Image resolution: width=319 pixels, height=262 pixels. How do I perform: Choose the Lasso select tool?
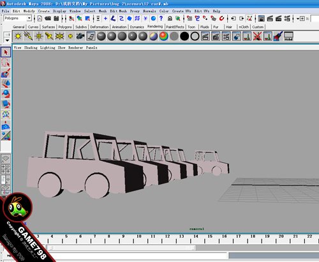[6, 63]
